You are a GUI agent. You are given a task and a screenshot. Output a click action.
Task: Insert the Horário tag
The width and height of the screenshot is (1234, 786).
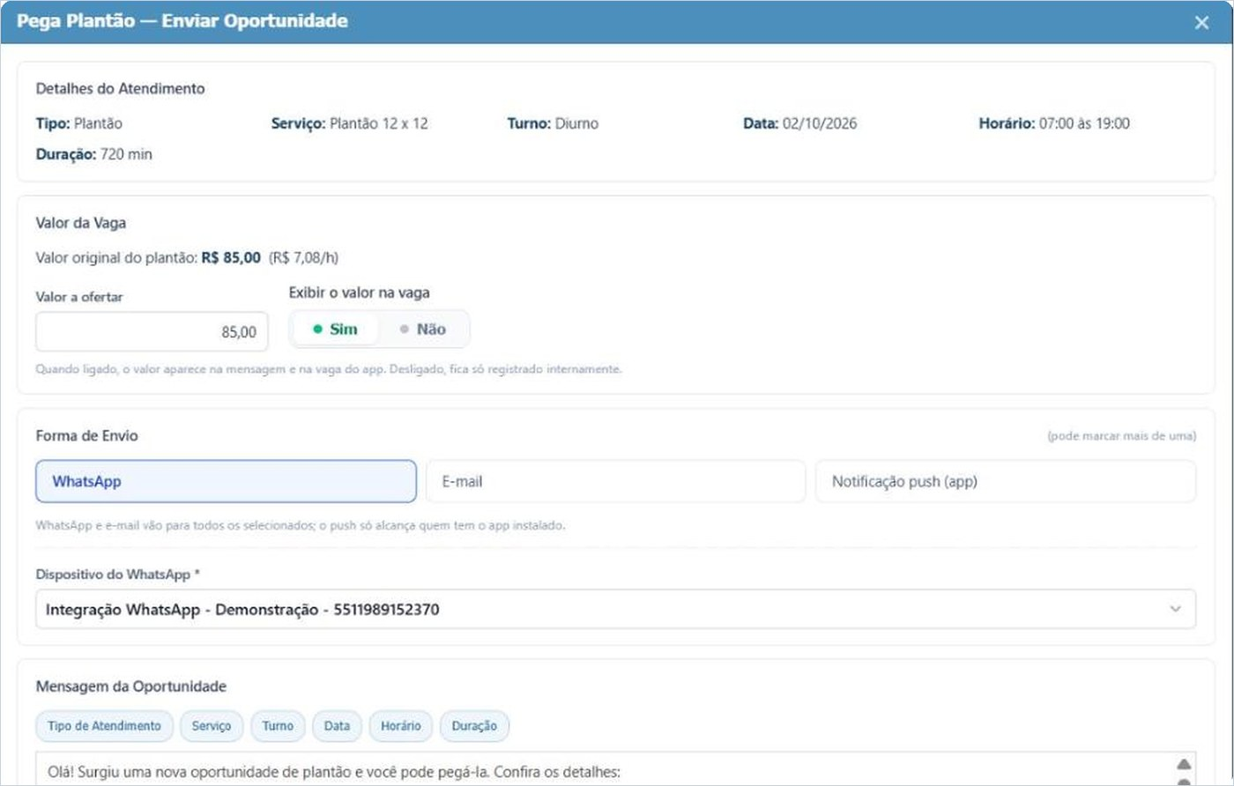(x=401, y=726)
